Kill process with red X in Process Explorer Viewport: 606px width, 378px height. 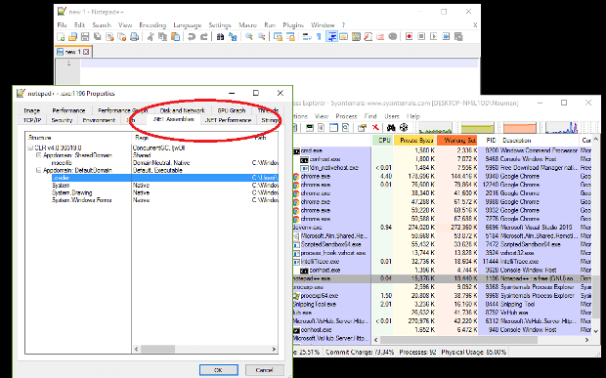tap(375, 127)
